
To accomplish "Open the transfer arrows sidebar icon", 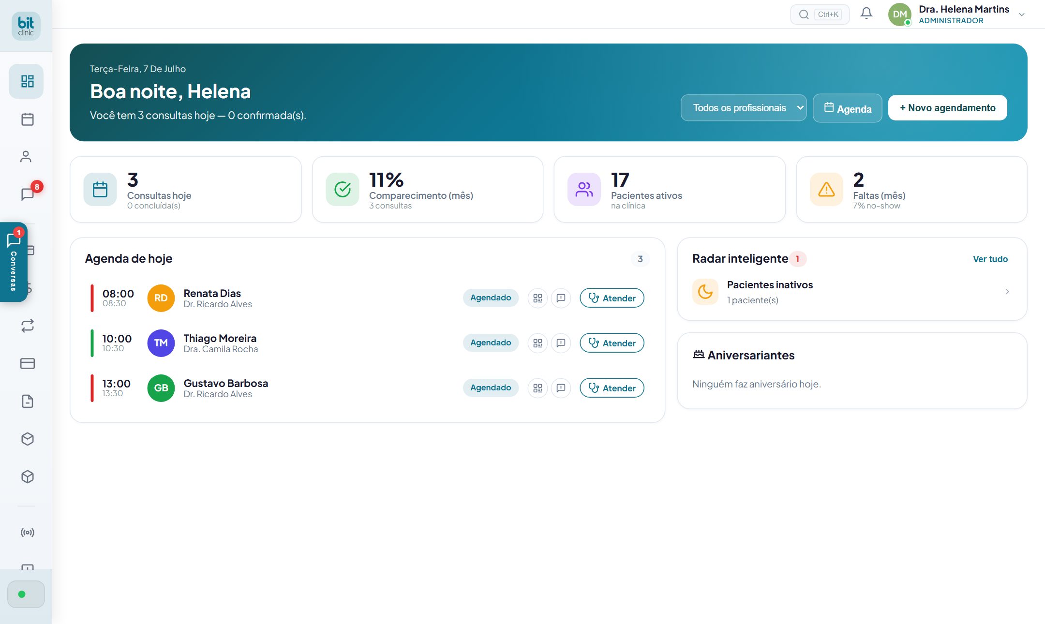I will click(28, 326).
